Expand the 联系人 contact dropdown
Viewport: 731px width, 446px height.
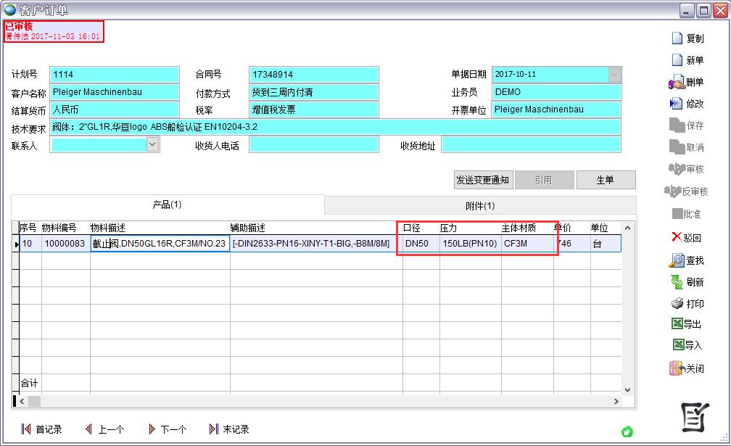tap(152, 144)
